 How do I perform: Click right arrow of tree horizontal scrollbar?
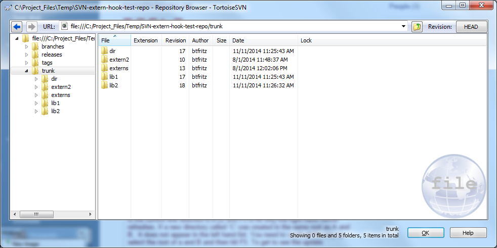point(91,215)
